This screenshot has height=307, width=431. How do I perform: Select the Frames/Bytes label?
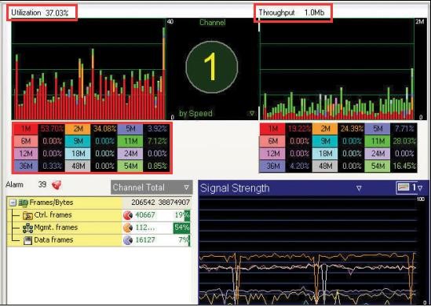tap(51, 203)
